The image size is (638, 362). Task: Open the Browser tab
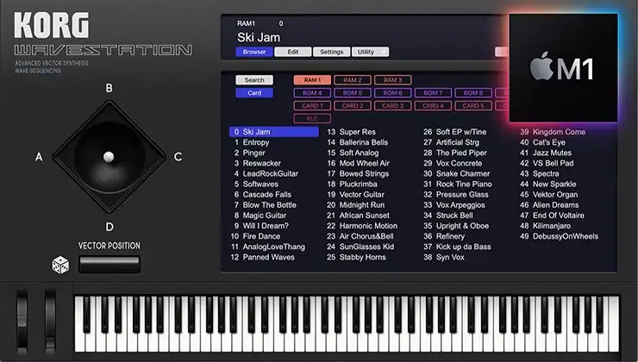[254, 52]
